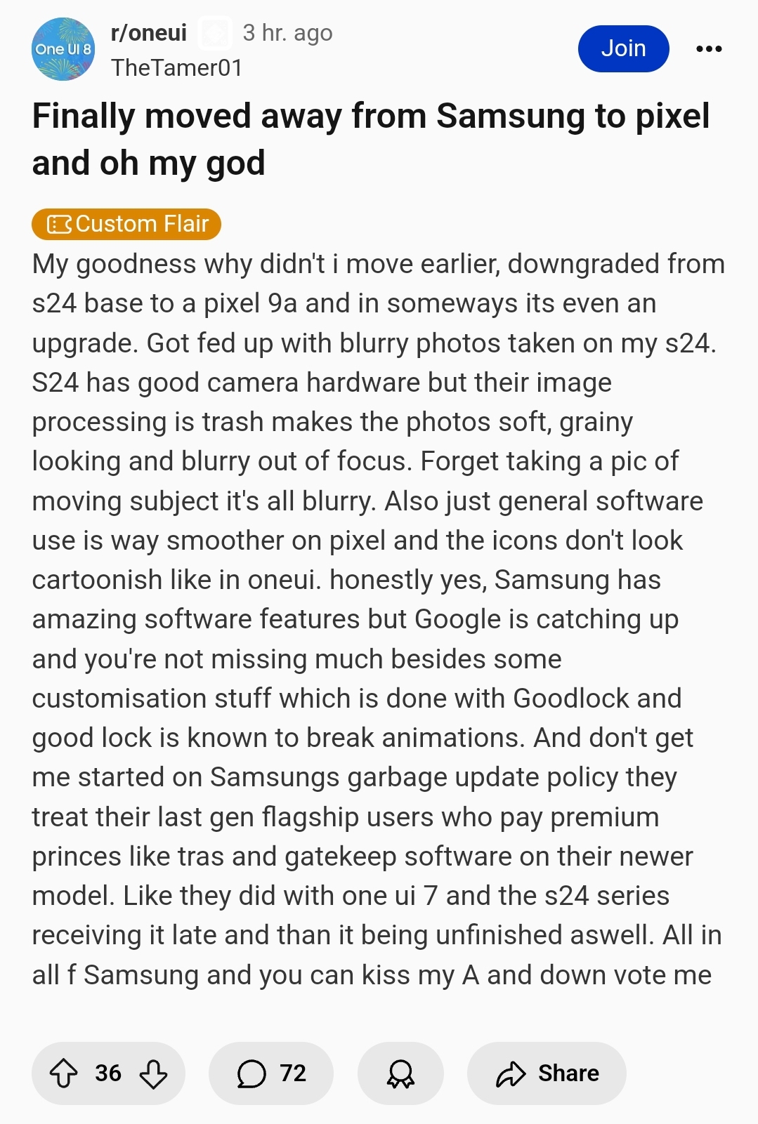Tap the post body paragraph text
The height and width of the screenshot is (1124, 758).
(378, 619)
